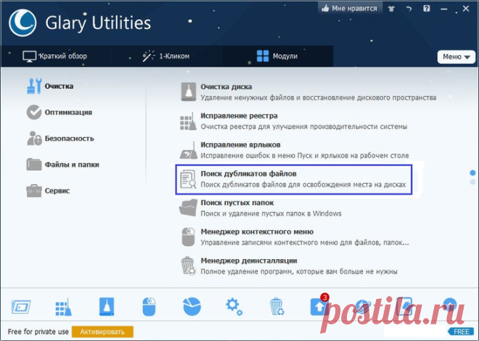Click the gears icon in bottom toolbar
The width and height of the screenshot is (479, 341).
tap(234, 307)
